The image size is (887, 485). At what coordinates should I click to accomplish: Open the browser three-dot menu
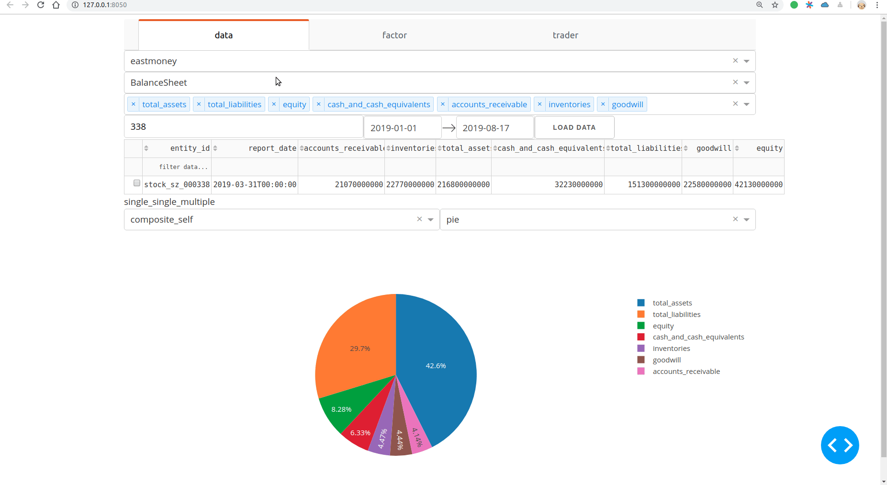(877, 5)
